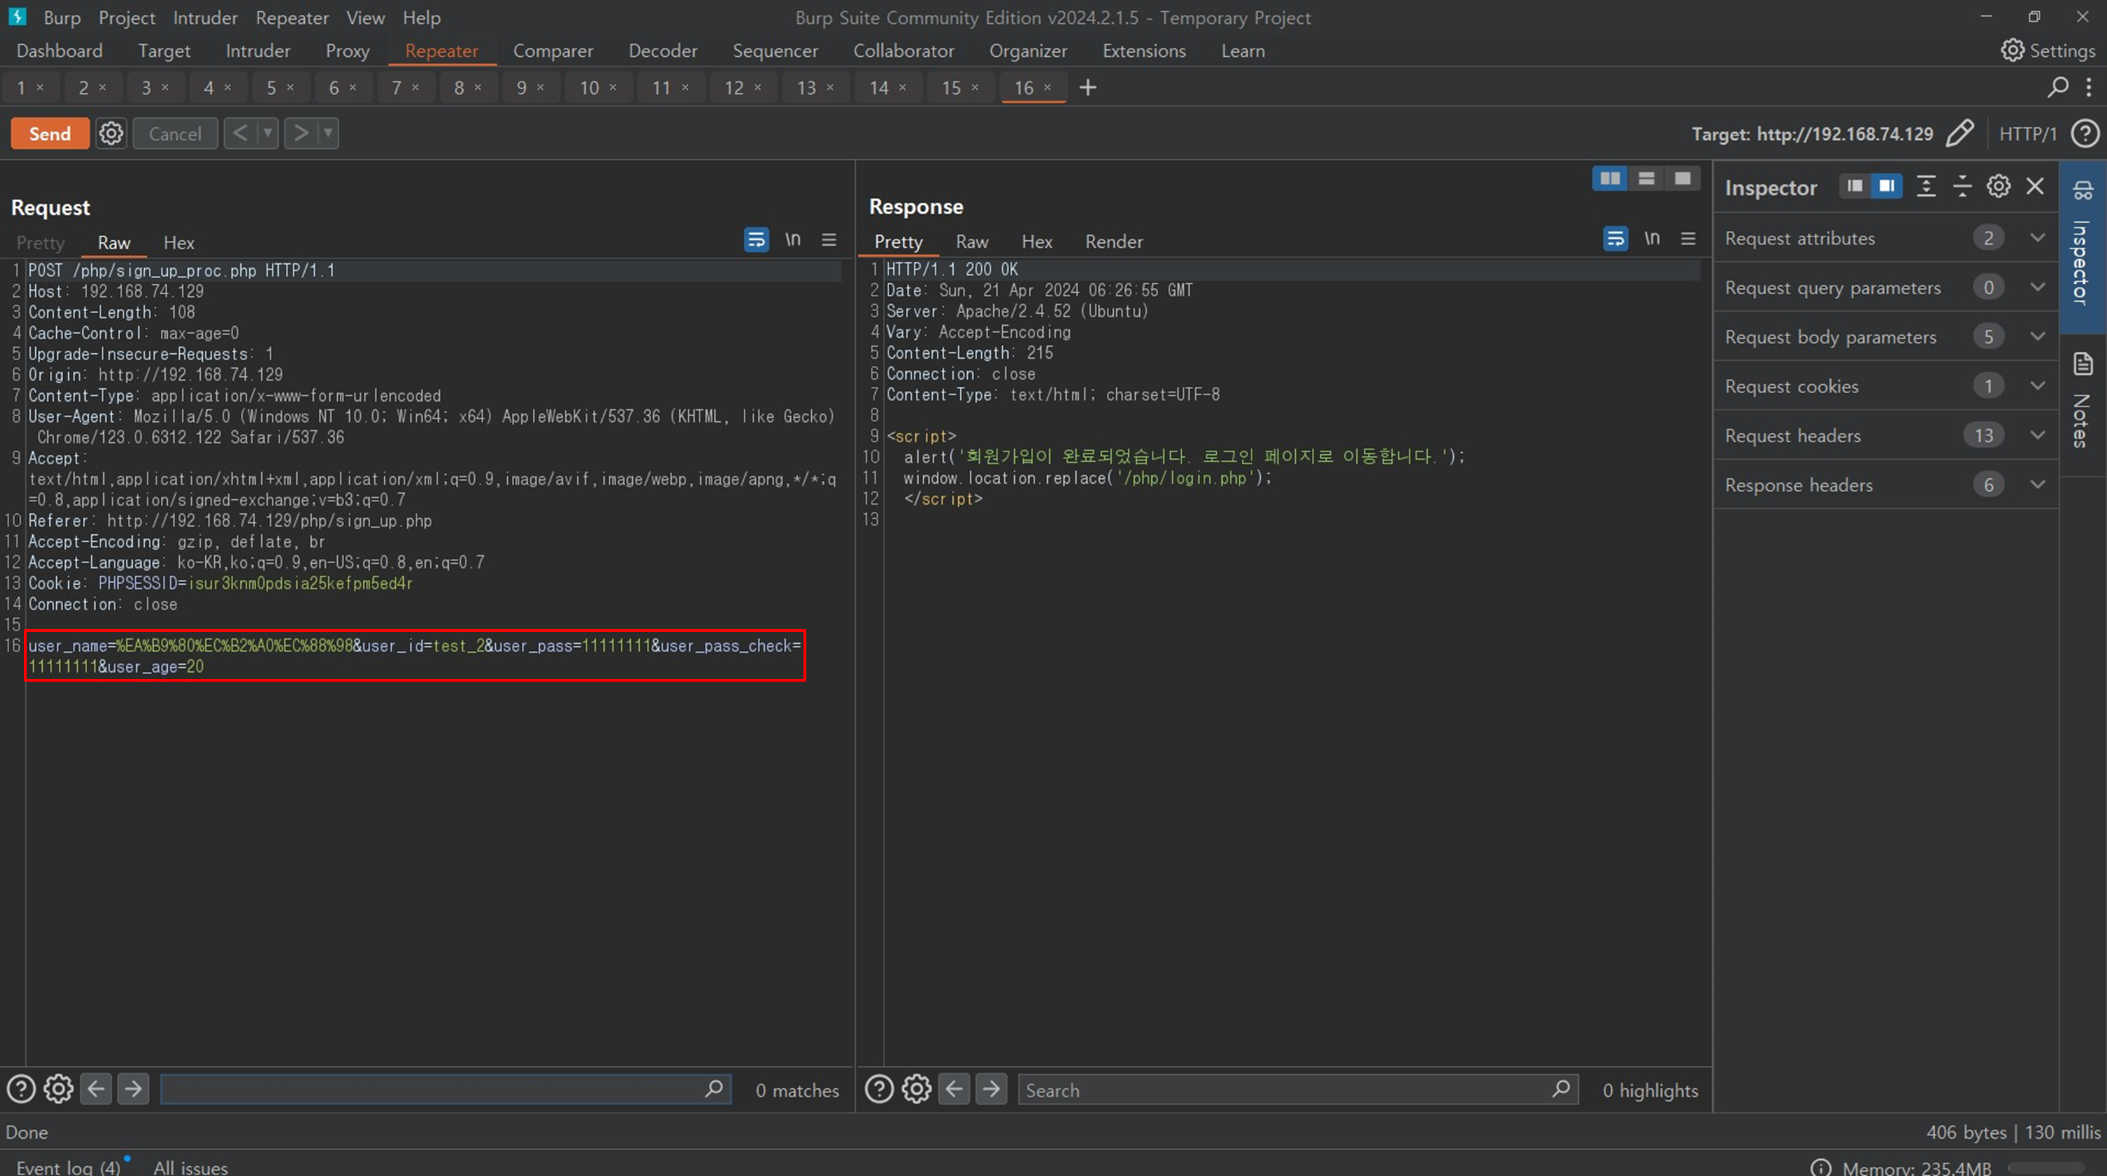This screenshot has height=1176, width=2107.
Task: Switch request view to Hex tab
Action: click(178, 243)
